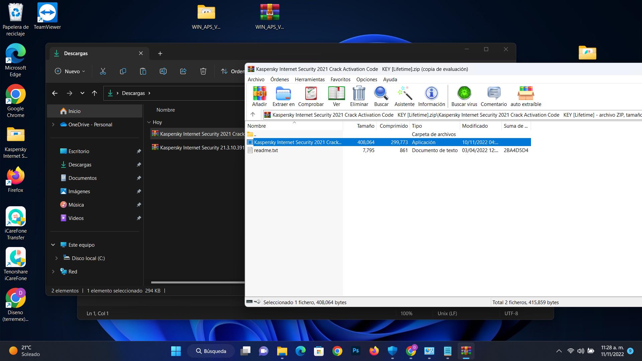642x361 pixels.
Task: Expand the OneDrive - Personal tree node
Action: click(53, 125)
